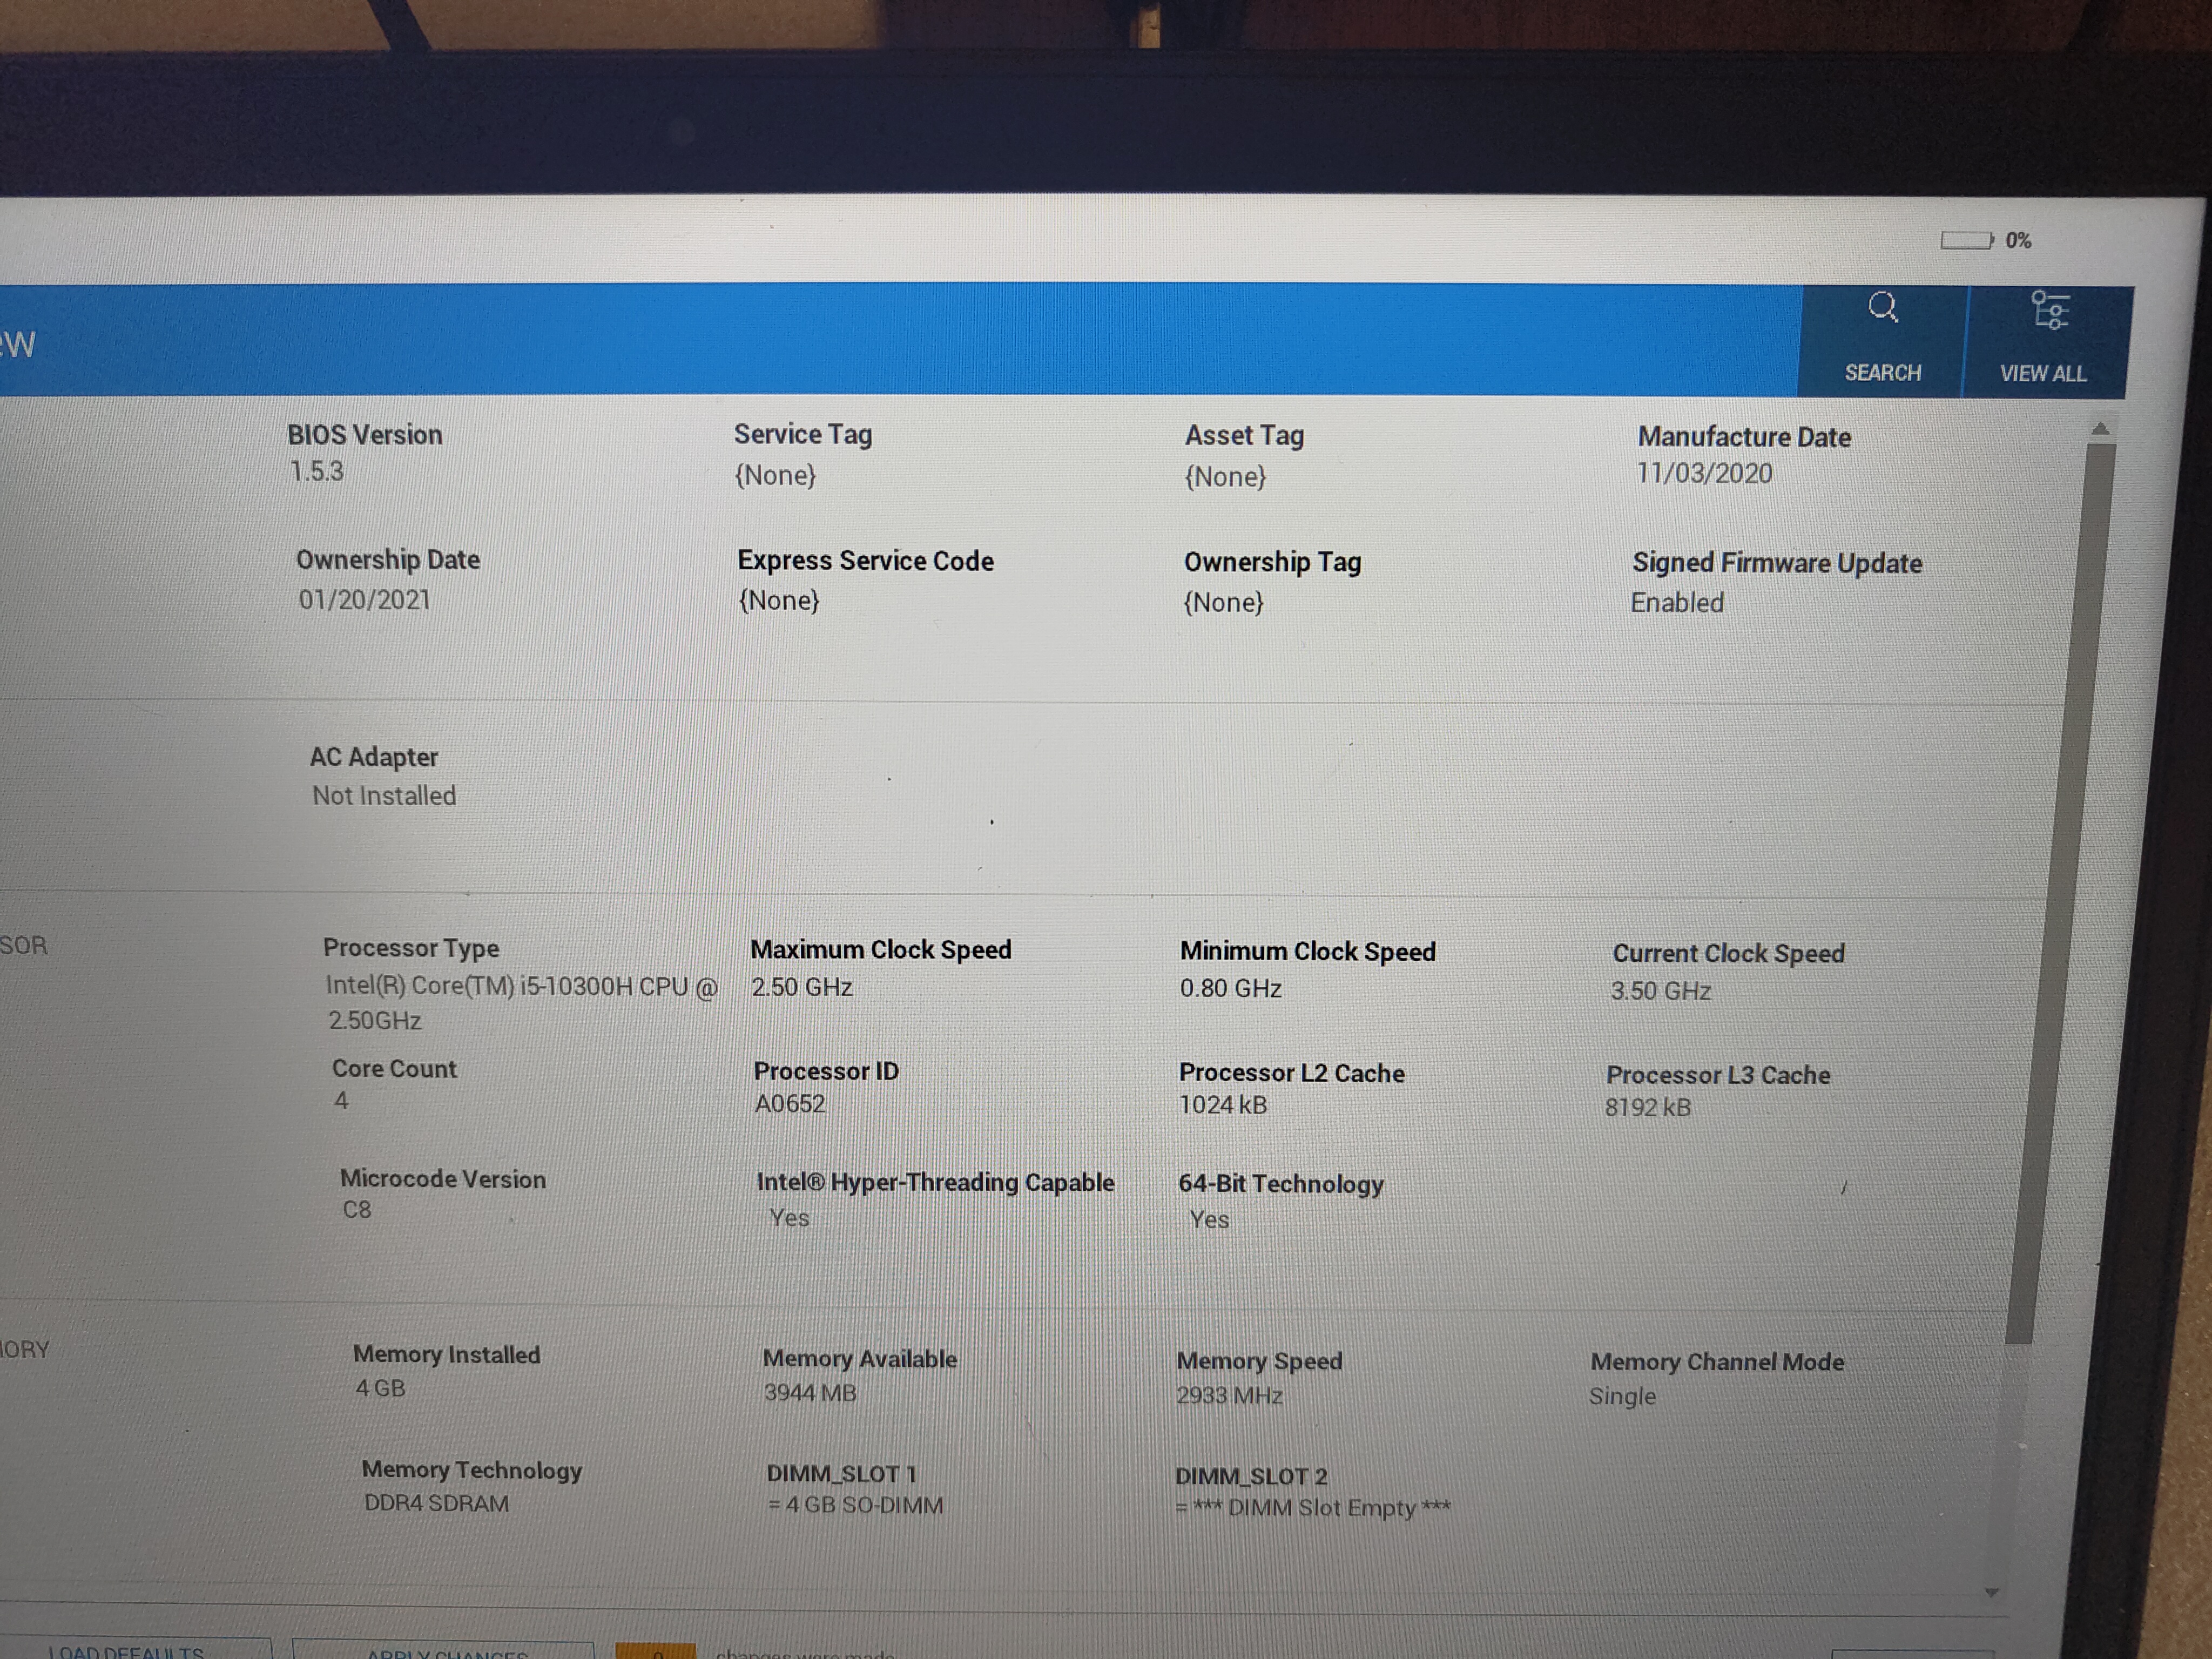Image resolution: width=2212 pixels, height=1659 pixels.
Task: Click the BIOS Version label
Action: tap(365, 434)
